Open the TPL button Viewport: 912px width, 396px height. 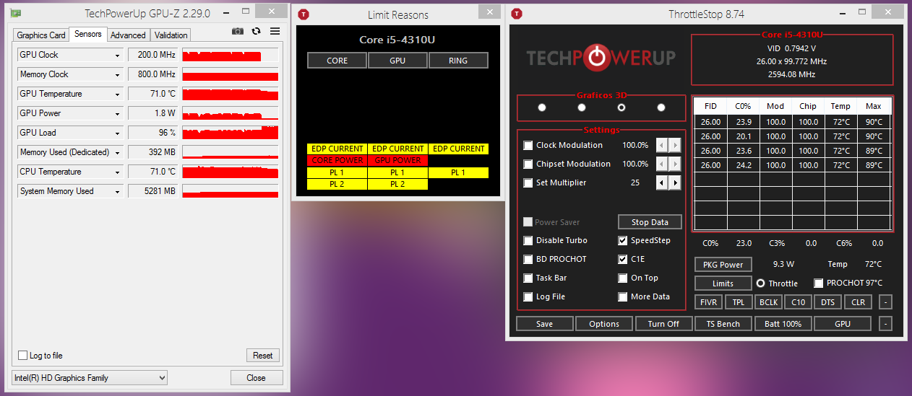[x=739, y=302]
